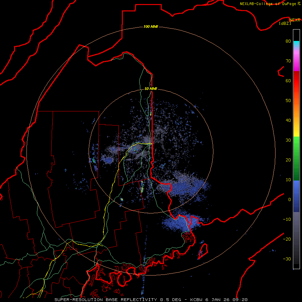Click the [dBZ] units label

tap(285, 23)
